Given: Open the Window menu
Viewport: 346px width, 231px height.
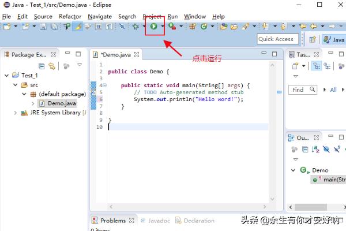Looking at the screenshot, I should [195, 17].
